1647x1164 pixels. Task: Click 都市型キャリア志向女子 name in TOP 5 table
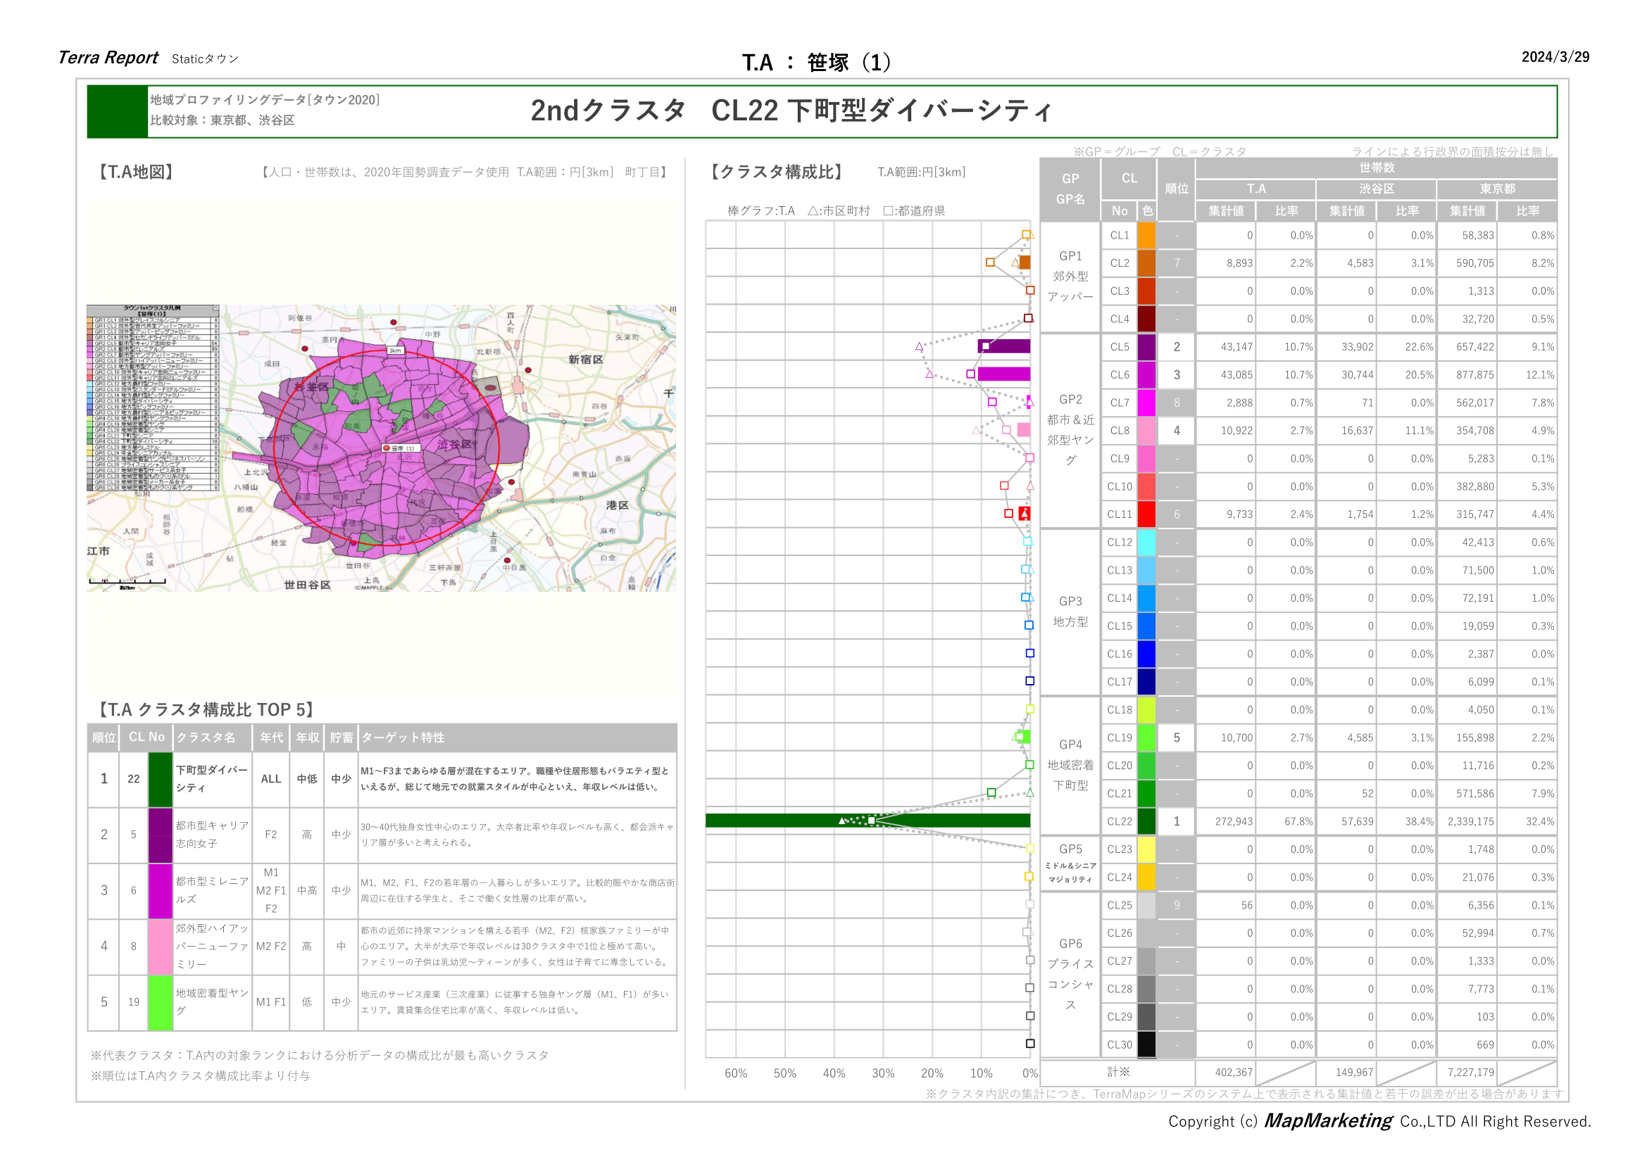(x=213, y=835)
